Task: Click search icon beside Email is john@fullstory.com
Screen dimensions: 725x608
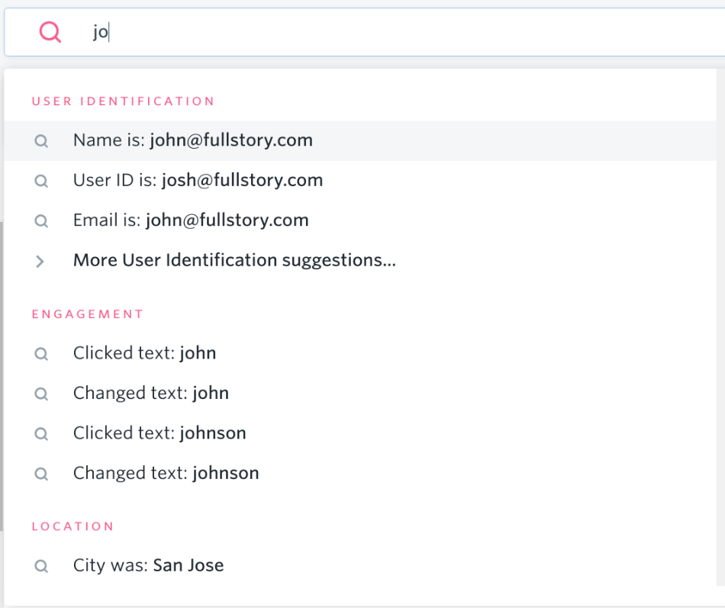Action: point(41,221)
